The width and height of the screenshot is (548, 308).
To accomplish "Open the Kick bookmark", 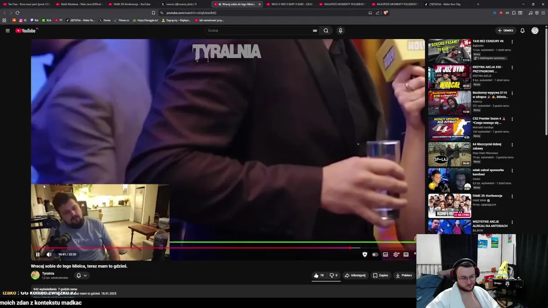I will (47, 20).
